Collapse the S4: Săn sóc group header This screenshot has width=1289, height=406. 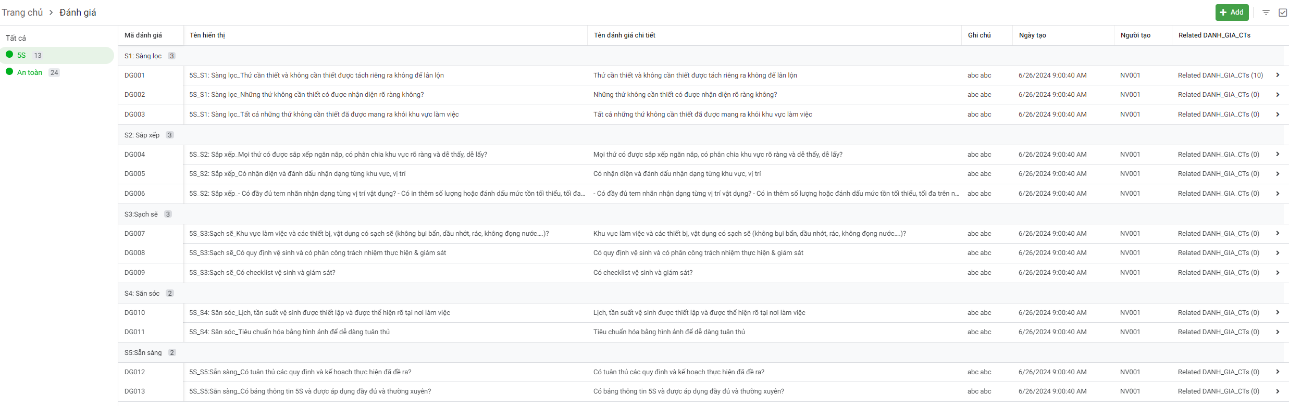click(142, 294)
